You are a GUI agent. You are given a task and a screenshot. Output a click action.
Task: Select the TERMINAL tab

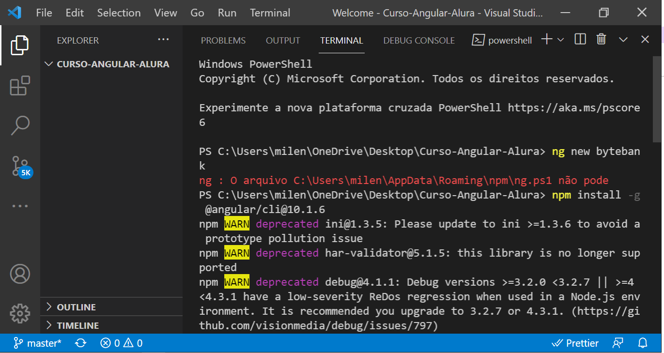341,41
